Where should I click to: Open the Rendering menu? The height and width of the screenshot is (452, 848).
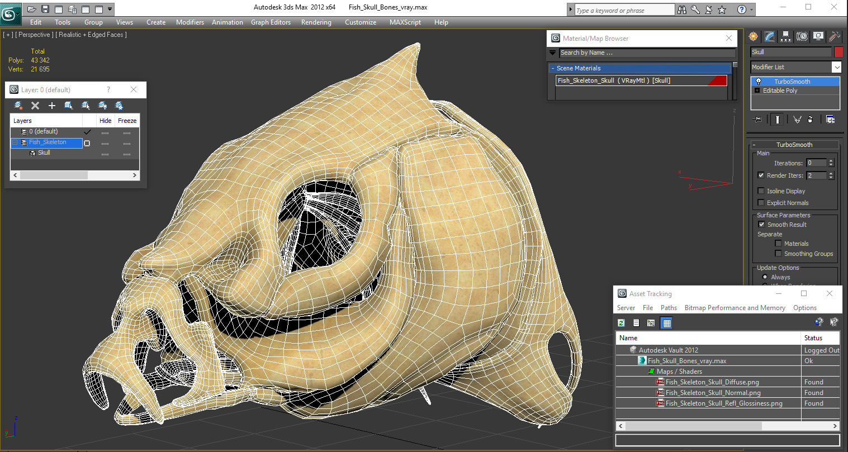point(316,22)
